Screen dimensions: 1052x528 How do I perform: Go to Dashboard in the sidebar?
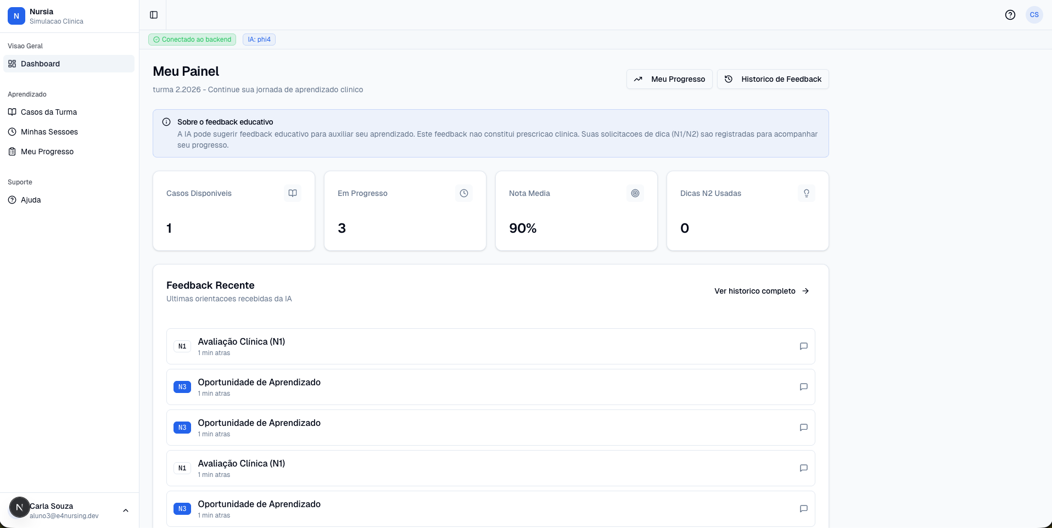69,64
